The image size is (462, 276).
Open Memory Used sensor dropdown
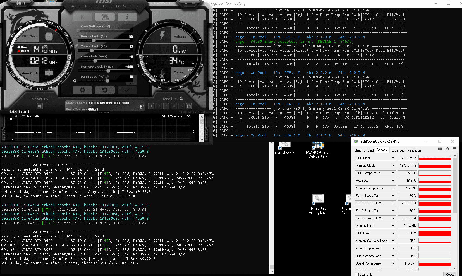tap(393, 226)
